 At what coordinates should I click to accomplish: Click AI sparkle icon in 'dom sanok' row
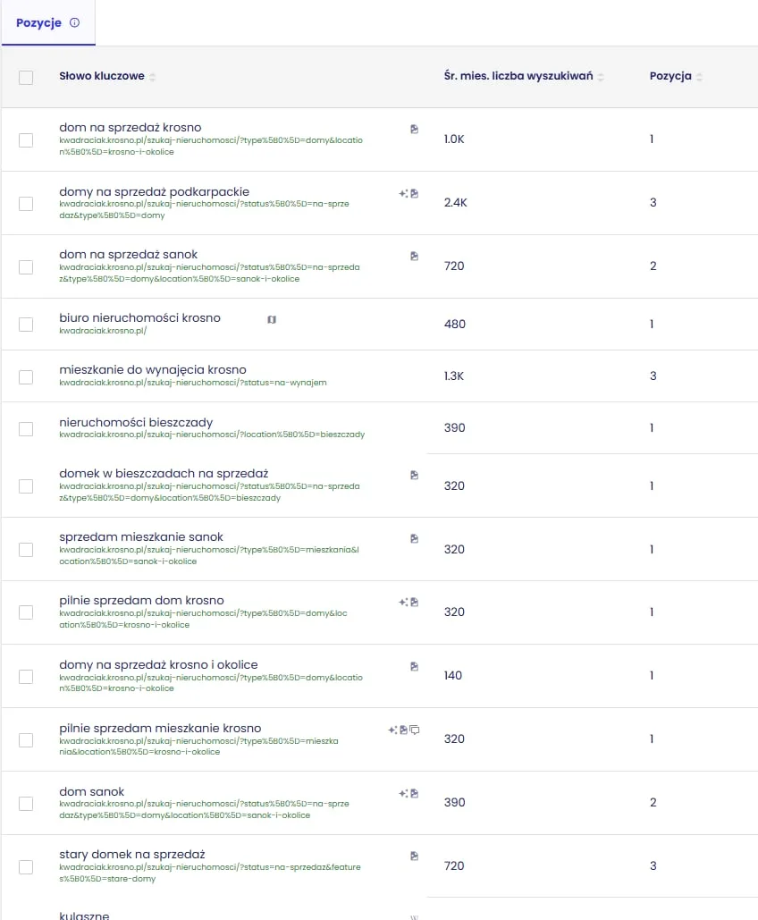click(403, 793)
